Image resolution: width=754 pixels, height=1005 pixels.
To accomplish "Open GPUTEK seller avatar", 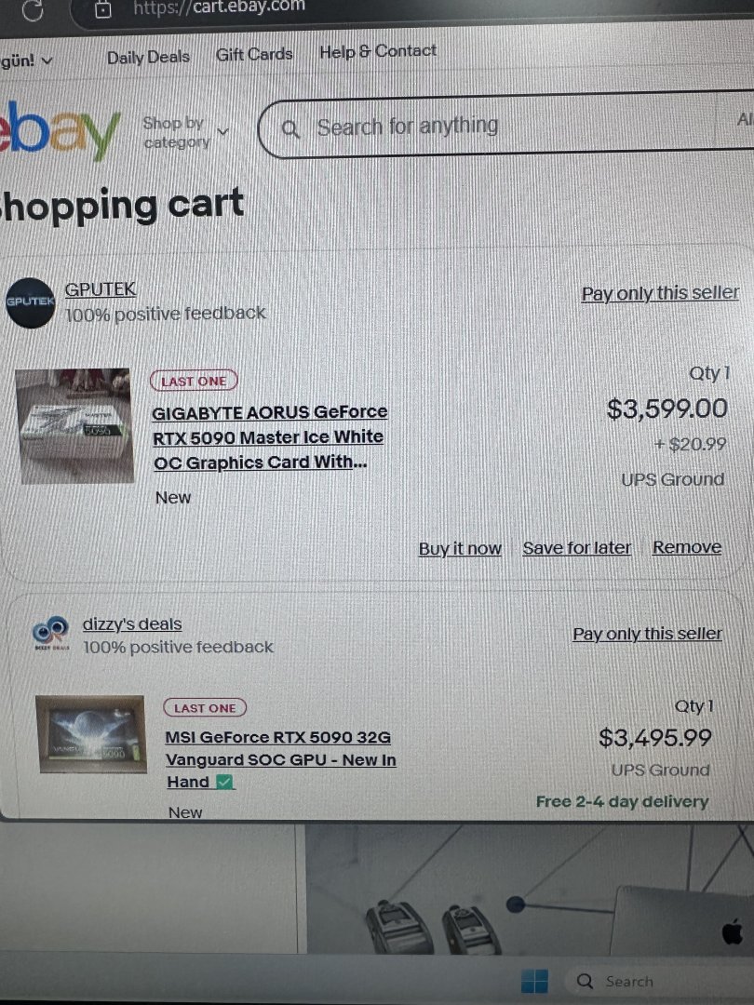I will [31, 302].
